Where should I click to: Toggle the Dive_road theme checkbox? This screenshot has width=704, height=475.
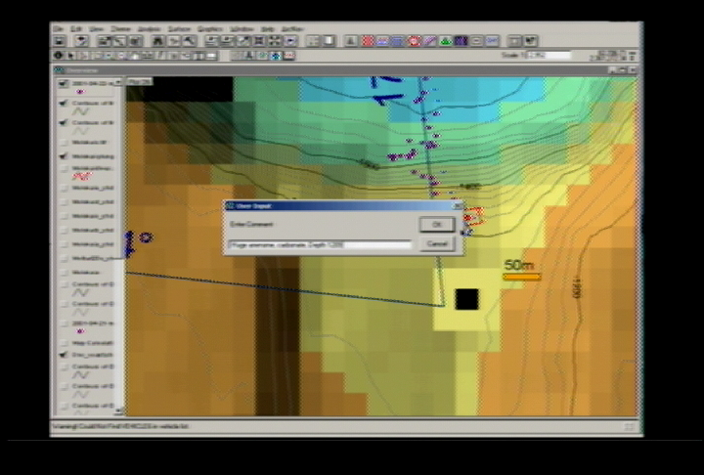63,357
